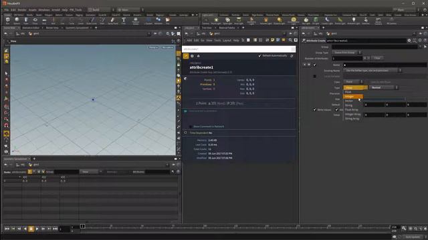Select the Sphere shelf tool
This screenshot has height=240, width=428.
coord(17,21)
